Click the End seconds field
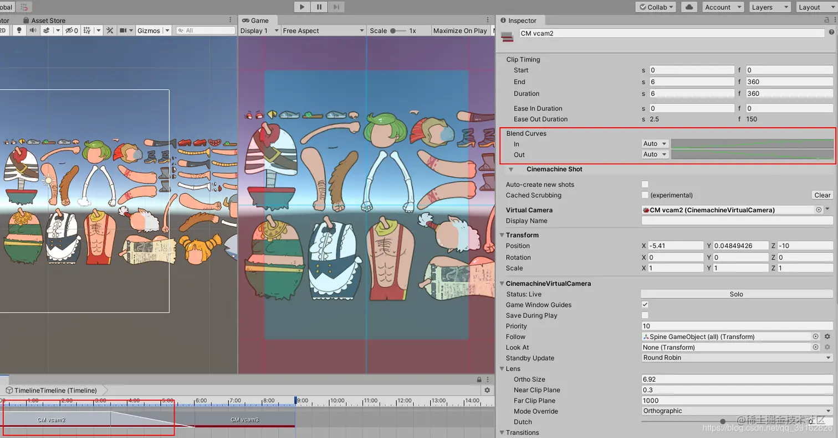Screen dimensions: 838x438 coord(692,82)
